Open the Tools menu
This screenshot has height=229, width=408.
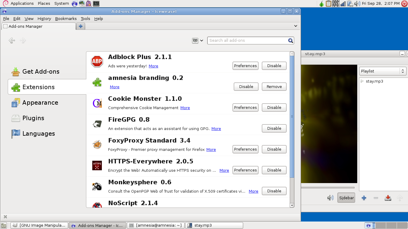(85, 18)
